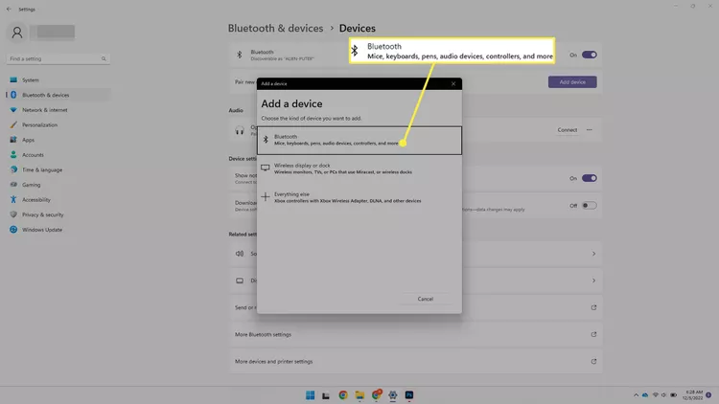Click the monitor icon for Wireless display
This screenshot has width=719, height=404.
tap(265, 168)
